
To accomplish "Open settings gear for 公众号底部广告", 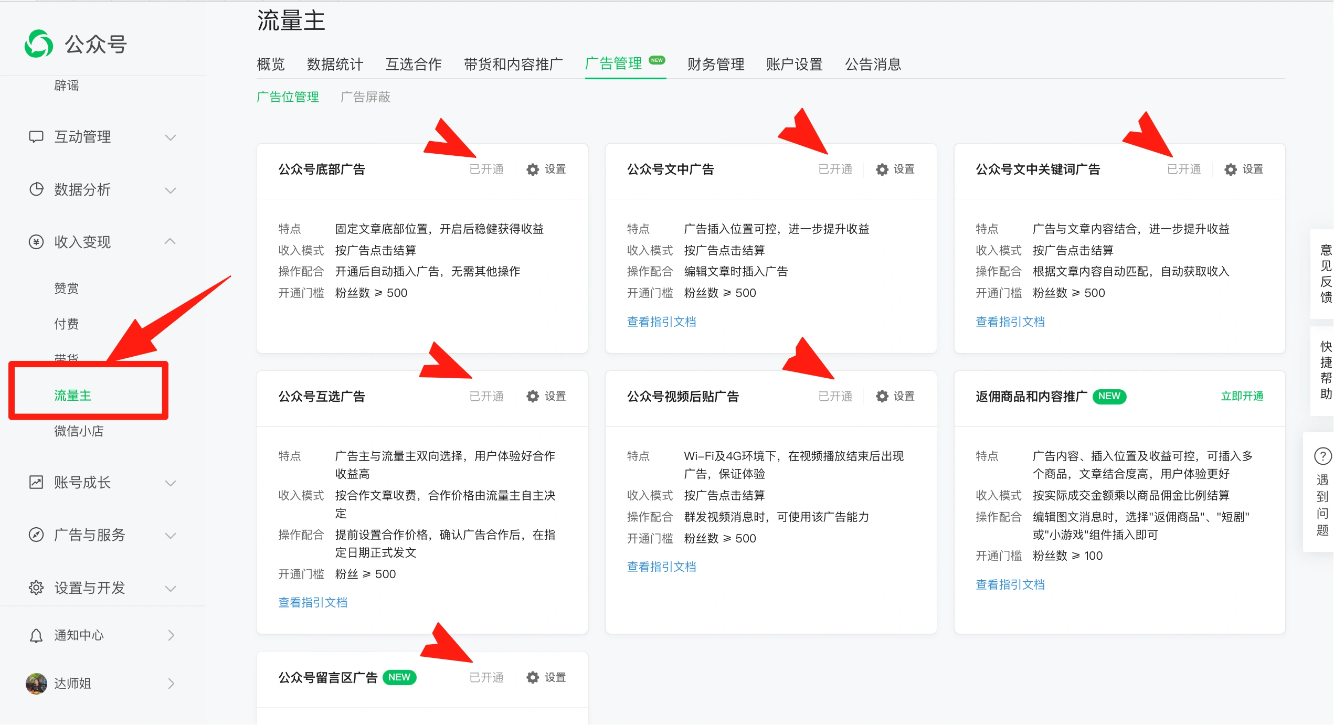I will click(533, 169).
